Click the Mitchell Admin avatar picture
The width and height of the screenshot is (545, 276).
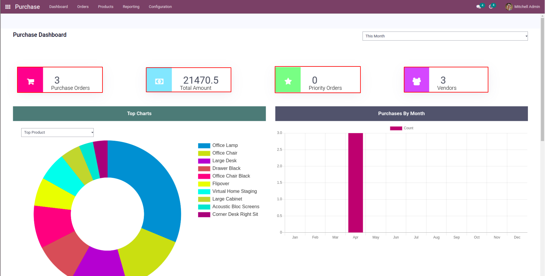pyautogui.click(x=509, y=7)
